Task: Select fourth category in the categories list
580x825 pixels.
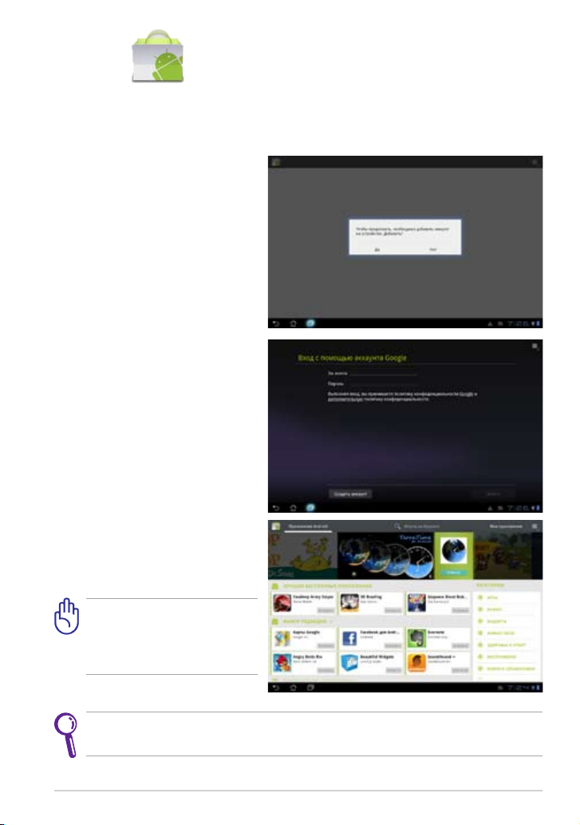Action: tap(507, 633)
